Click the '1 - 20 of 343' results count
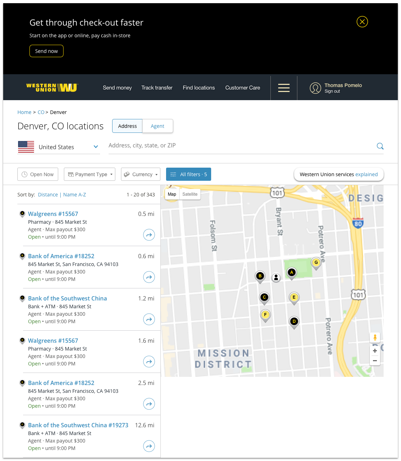Viewport: 401px width, 461px height. (x=141, y=195)
